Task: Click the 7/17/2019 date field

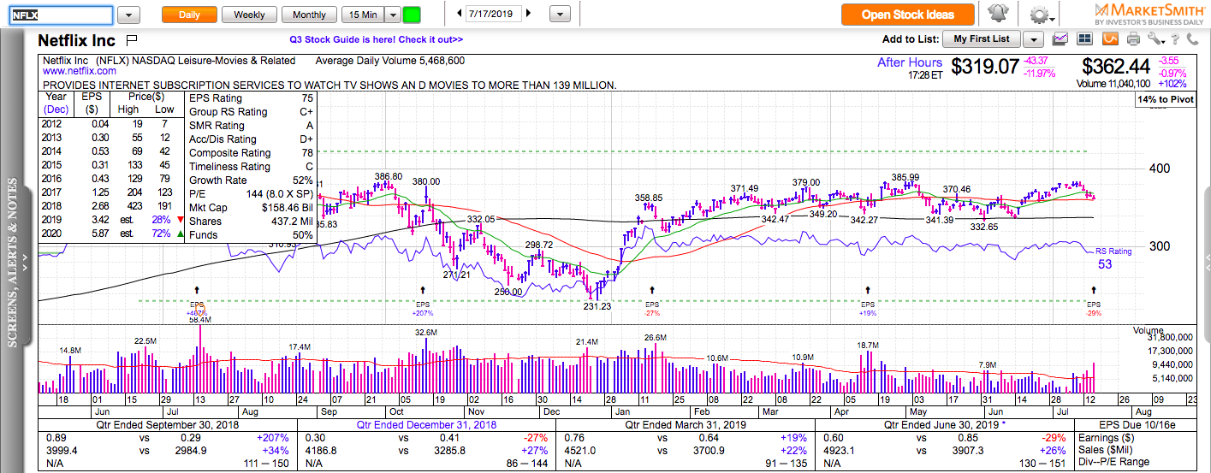Action: (x=494, y=14)
